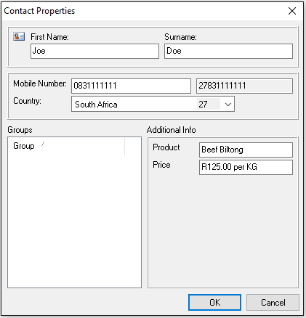Click the Mobile Number field 0831111111

coord(131,86)
